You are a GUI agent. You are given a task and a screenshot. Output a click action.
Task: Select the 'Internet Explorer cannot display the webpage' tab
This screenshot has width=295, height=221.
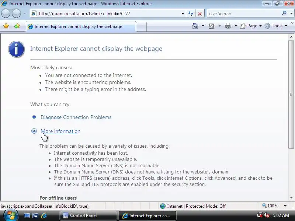pos(81,27)
